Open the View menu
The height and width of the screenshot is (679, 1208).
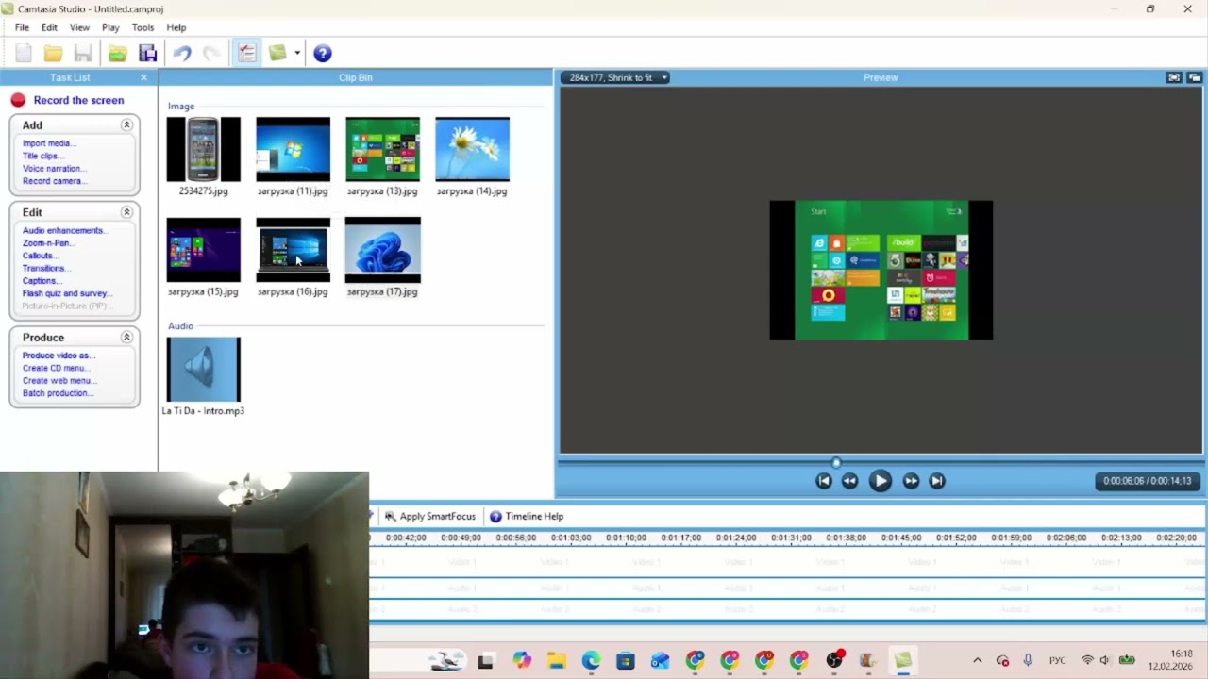point(79,27)
